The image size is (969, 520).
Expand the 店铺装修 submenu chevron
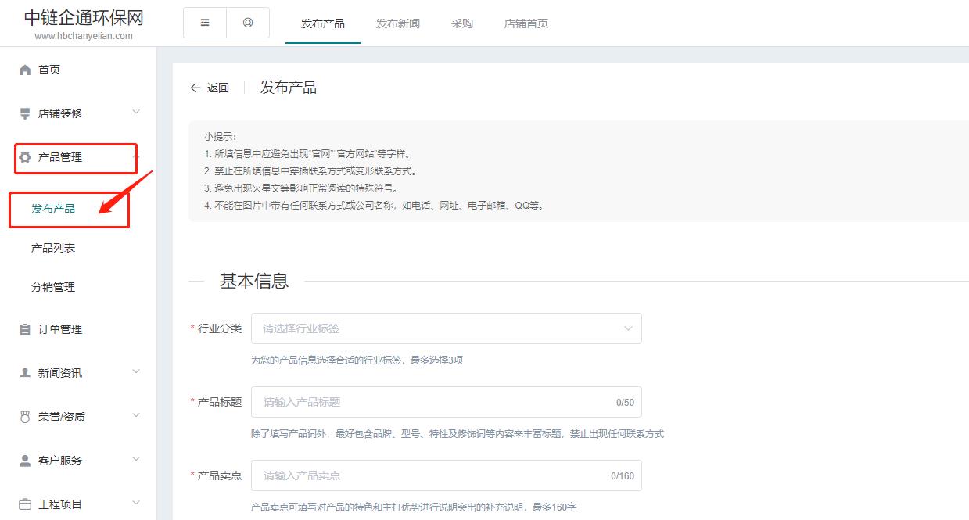136,113
